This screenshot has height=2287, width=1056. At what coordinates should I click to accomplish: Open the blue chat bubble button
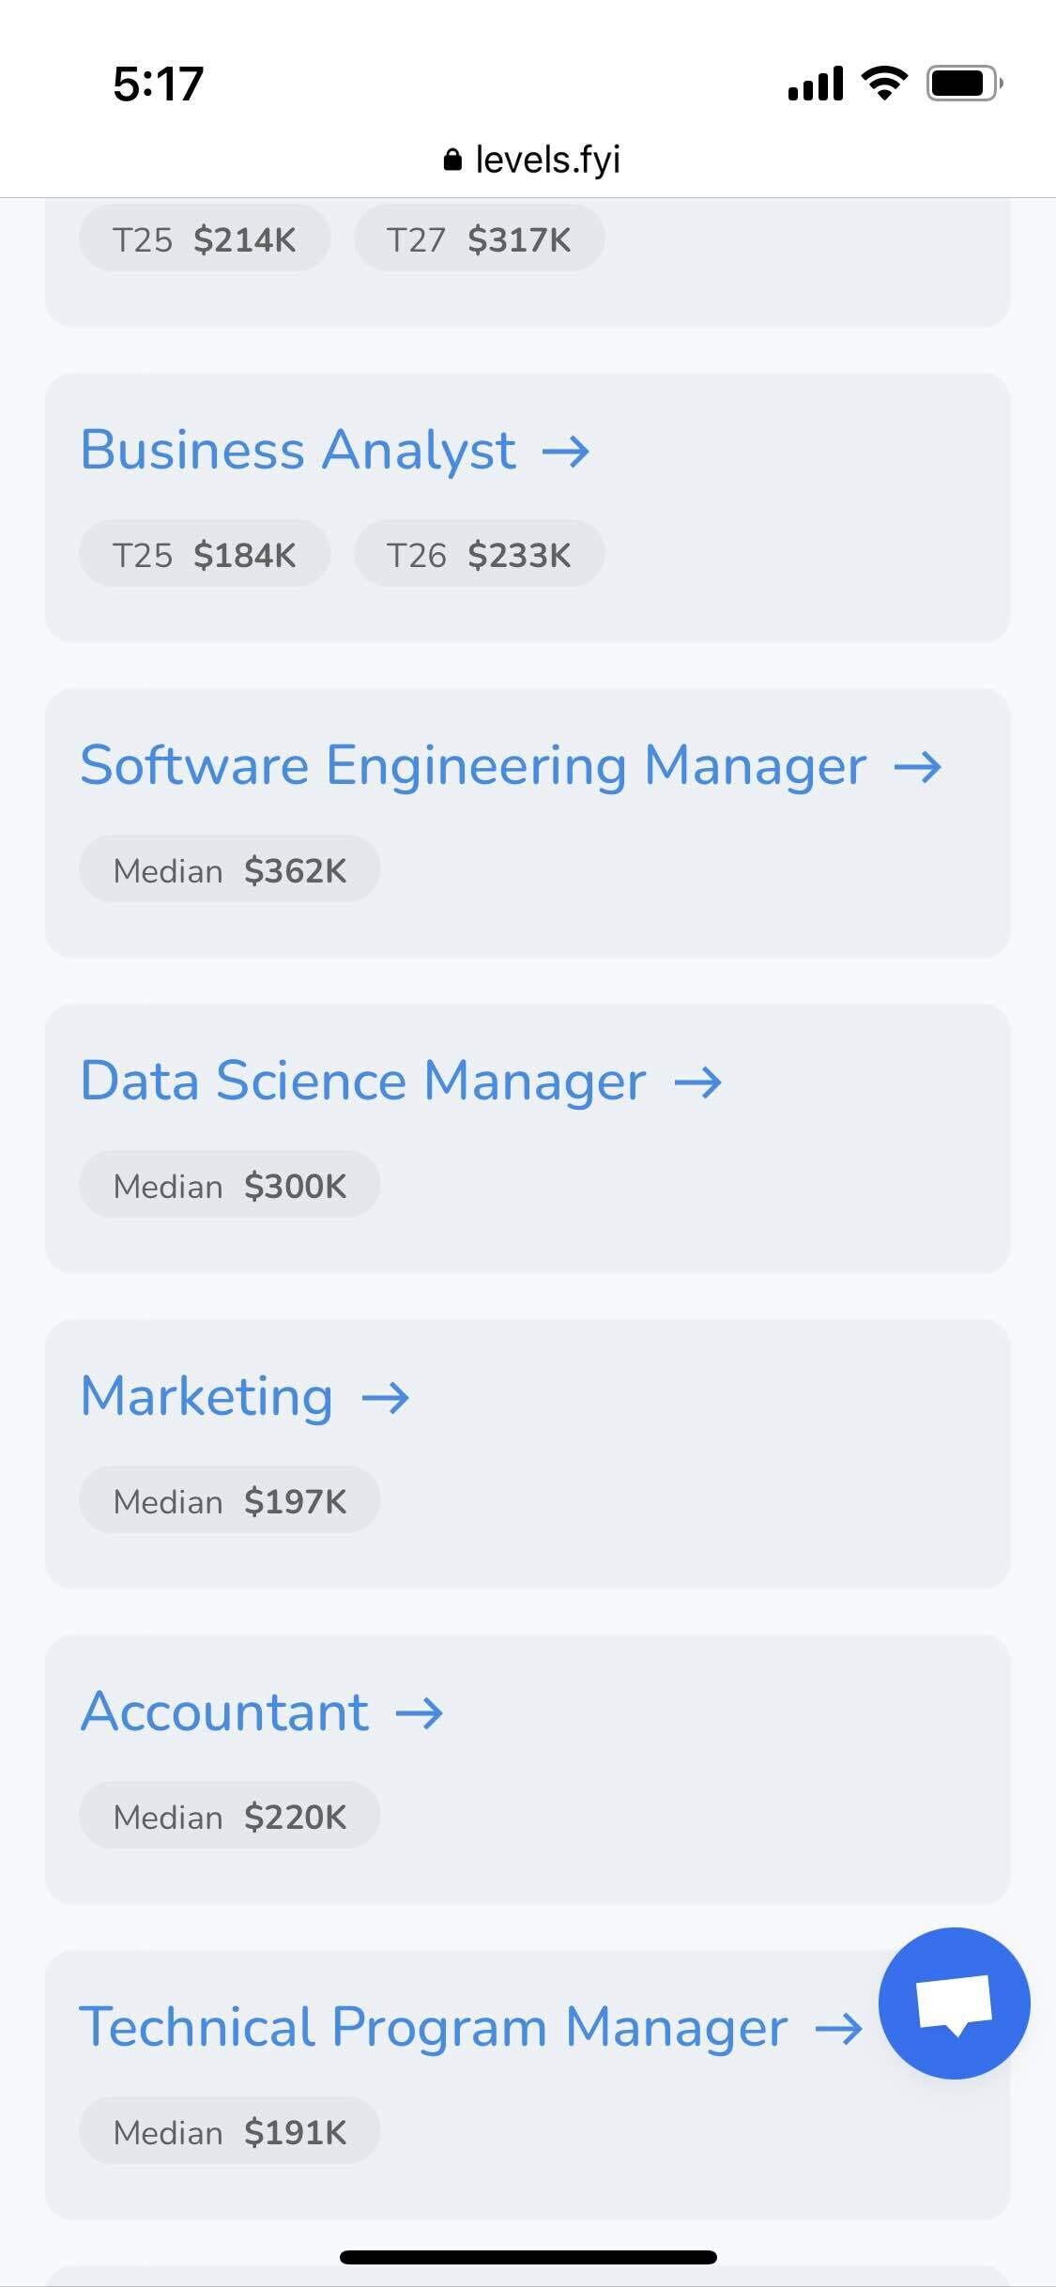click(x=954, y=2003)
